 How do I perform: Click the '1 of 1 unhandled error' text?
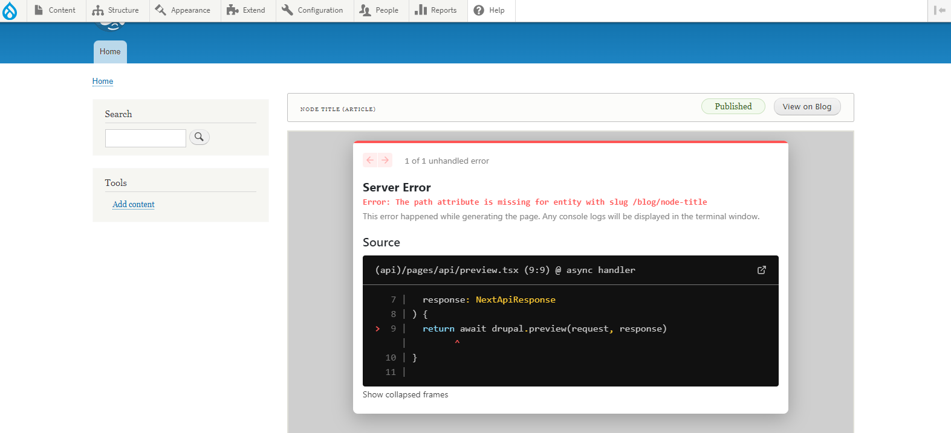coord(447,161)
